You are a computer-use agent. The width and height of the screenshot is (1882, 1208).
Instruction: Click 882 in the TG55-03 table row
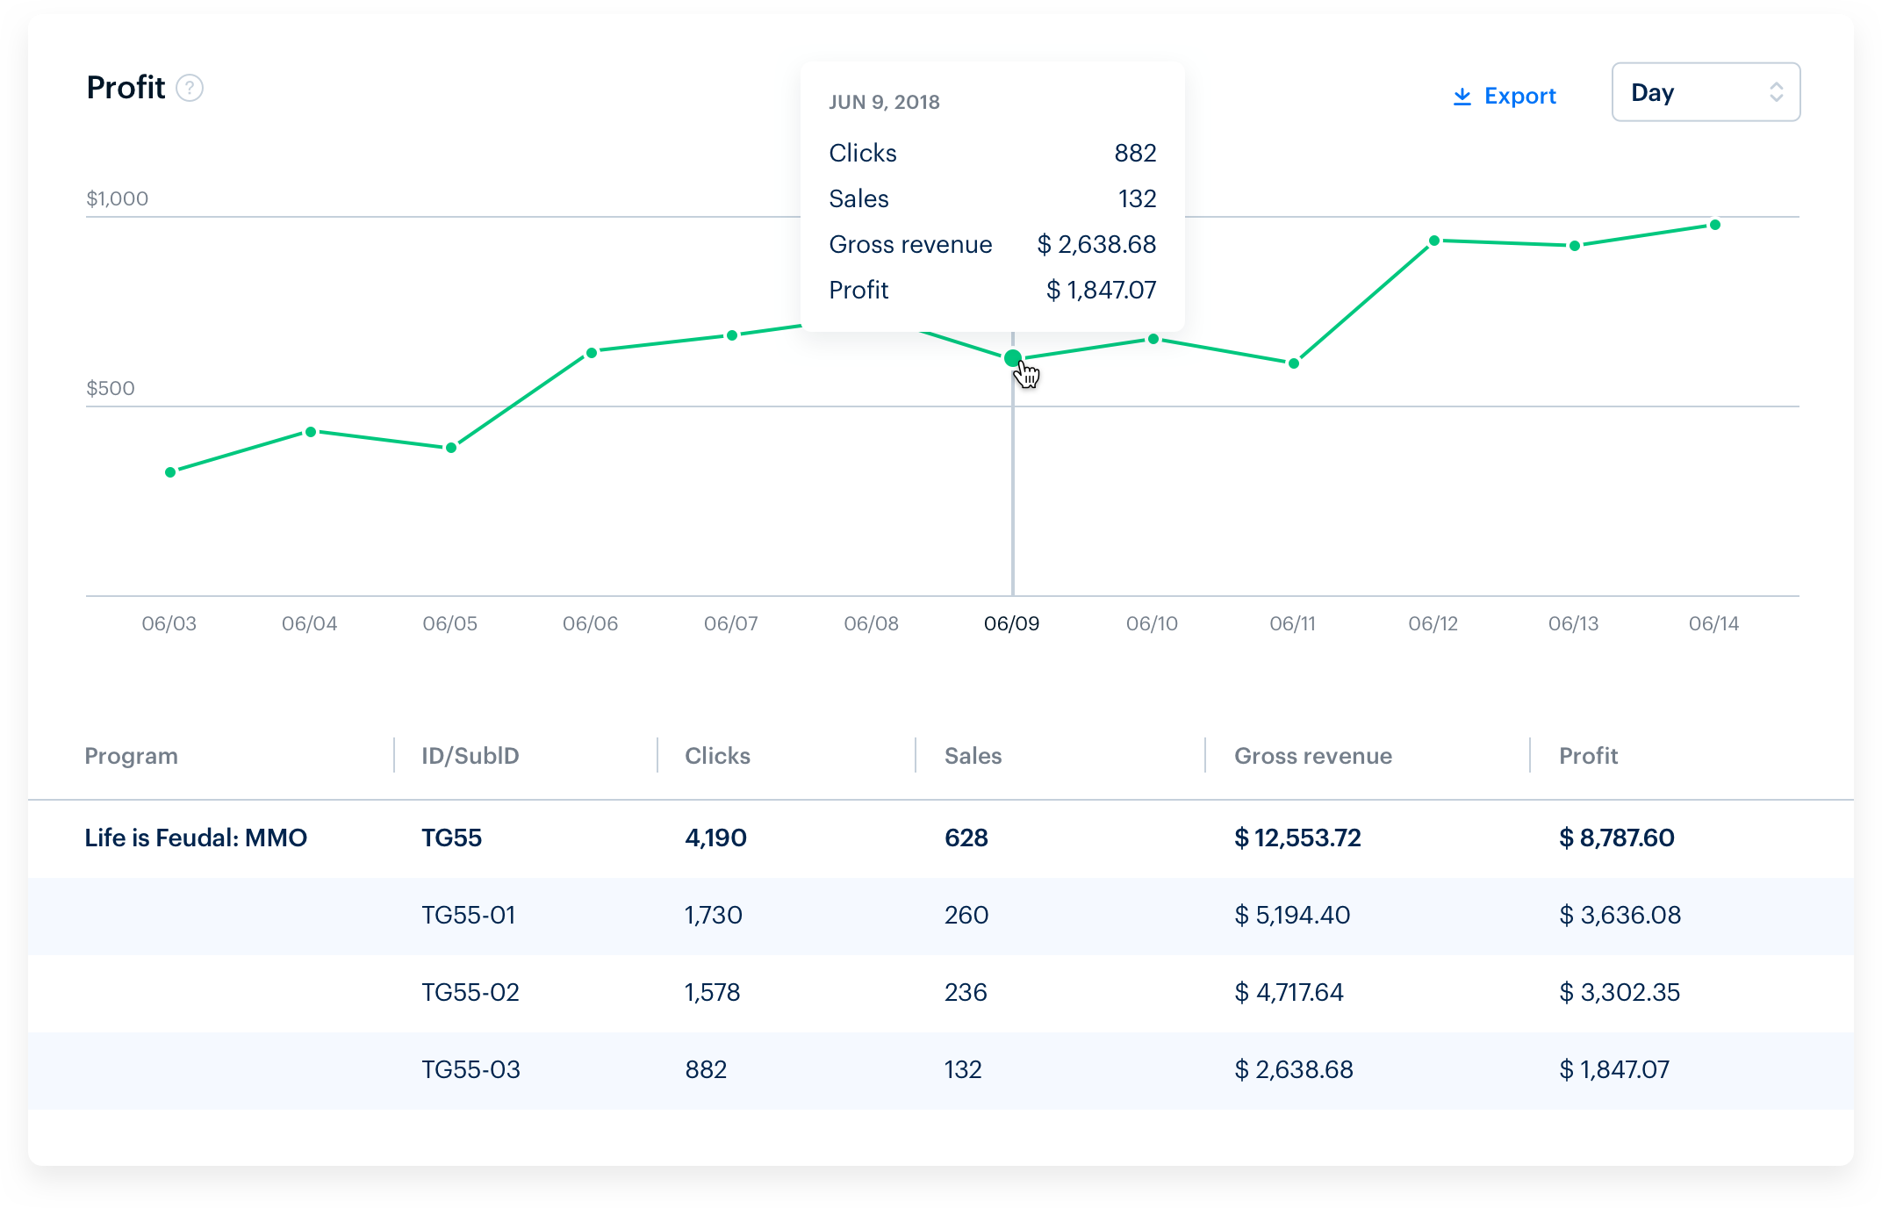(x=706, y=1069)
